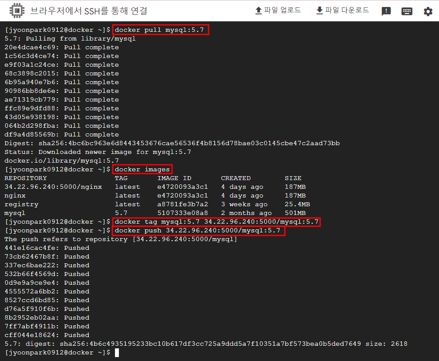The width and height of the screenshot is (439, 361).
Task: Click layer 'd76a5f910f6b: Pushed'
Action: 47,309
